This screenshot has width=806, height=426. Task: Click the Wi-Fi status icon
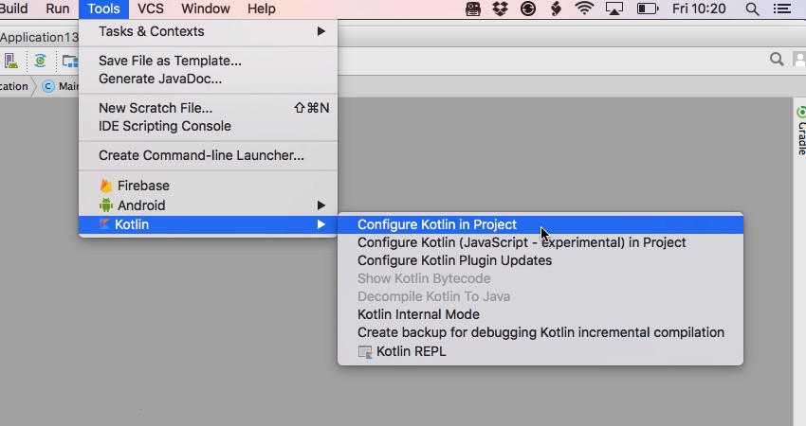click(584, 9)
